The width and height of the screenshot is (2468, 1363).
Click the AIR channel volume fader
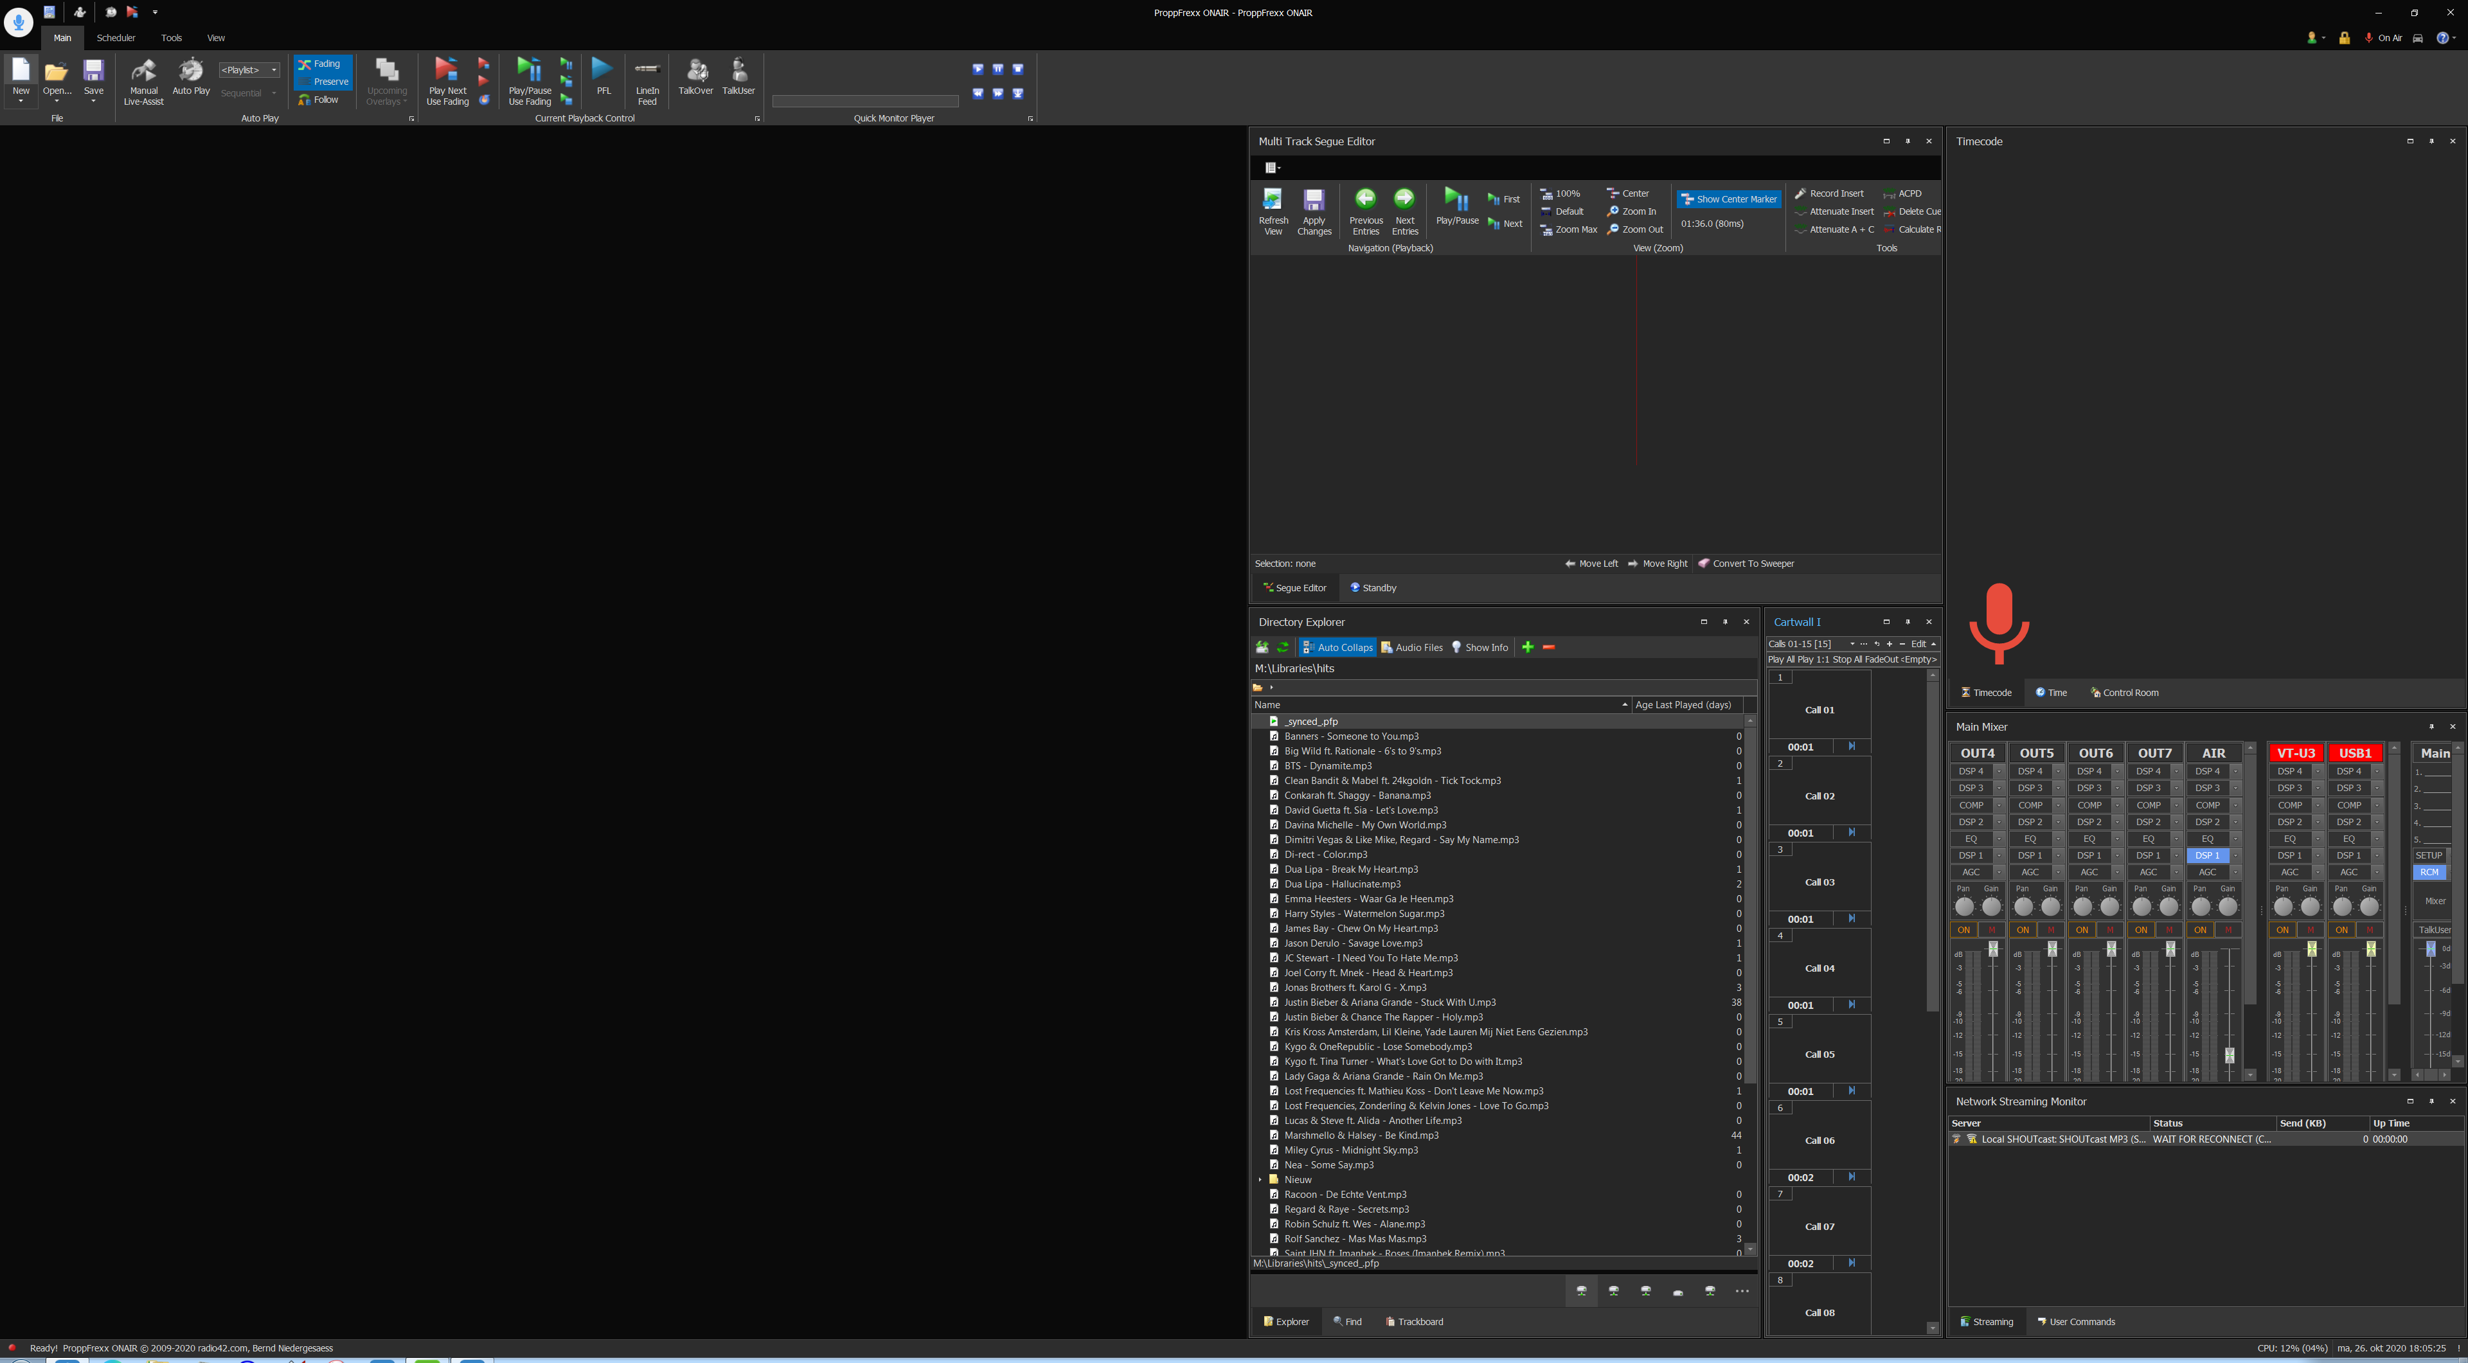click(2230, 1056)
